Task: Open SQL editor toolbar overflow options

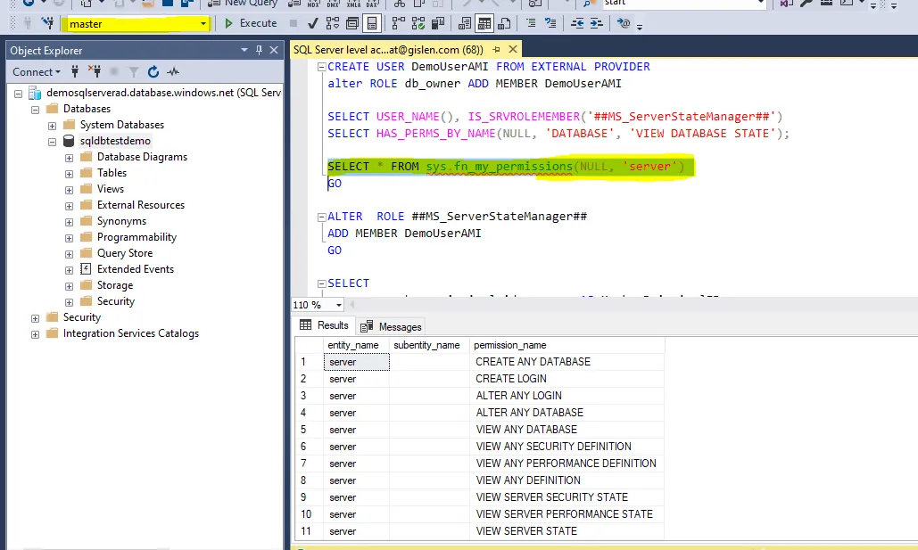Action: click(x=640, y=26)
